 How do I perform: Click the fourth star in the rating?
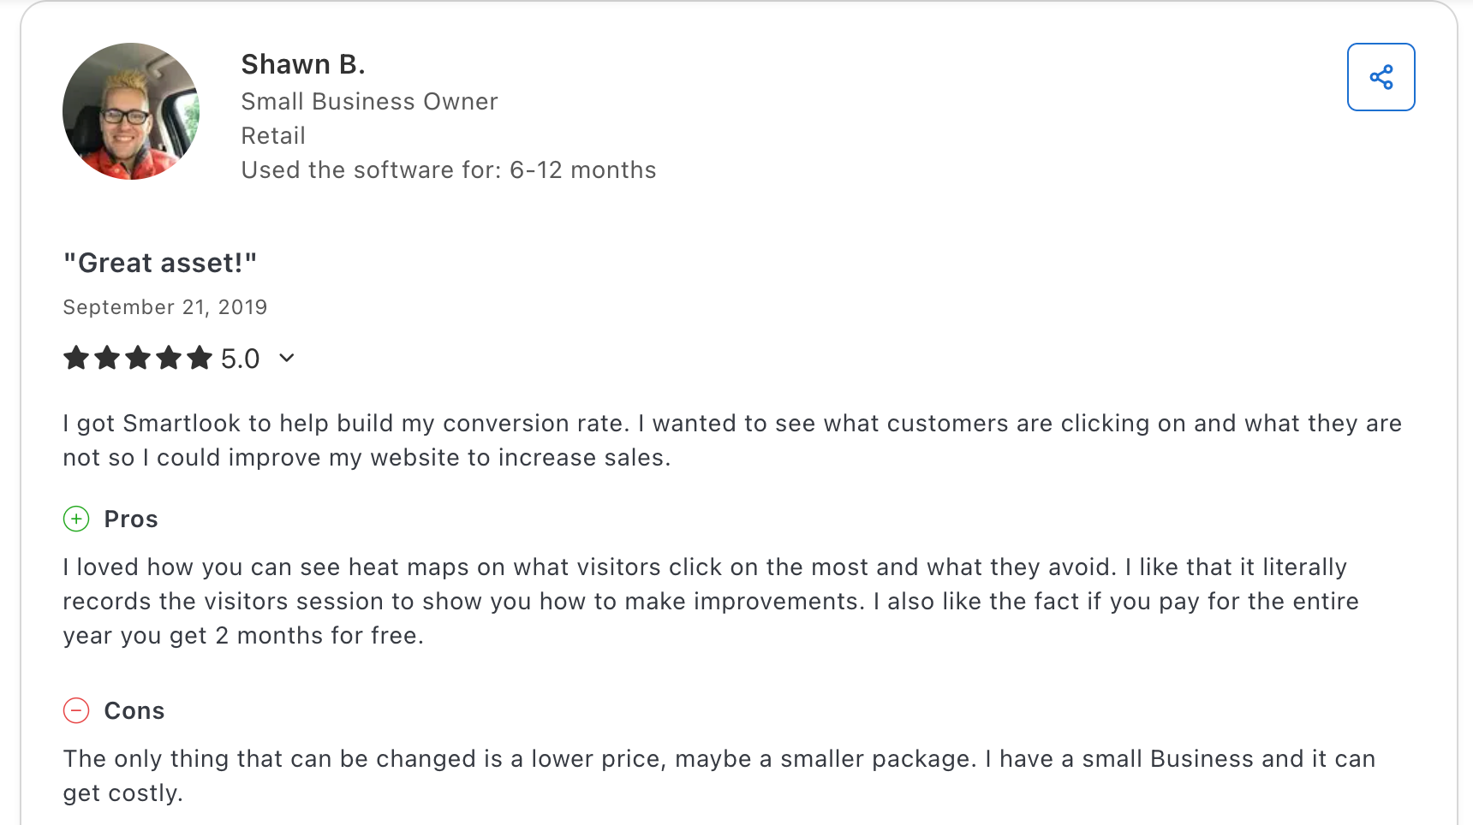(x=169, y=358)
